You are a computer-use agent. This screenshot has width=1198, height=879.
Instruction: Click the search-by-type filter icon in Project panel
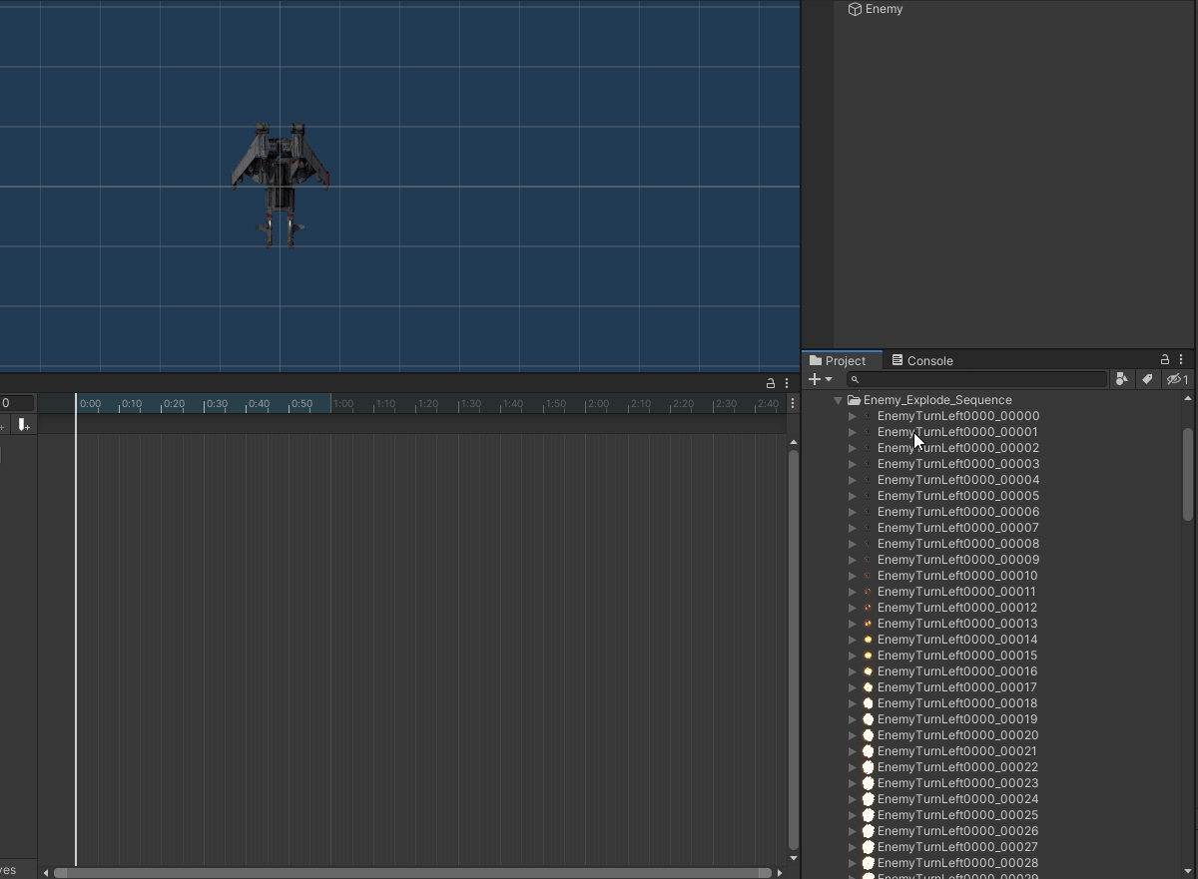click(x=1122, y=379)
